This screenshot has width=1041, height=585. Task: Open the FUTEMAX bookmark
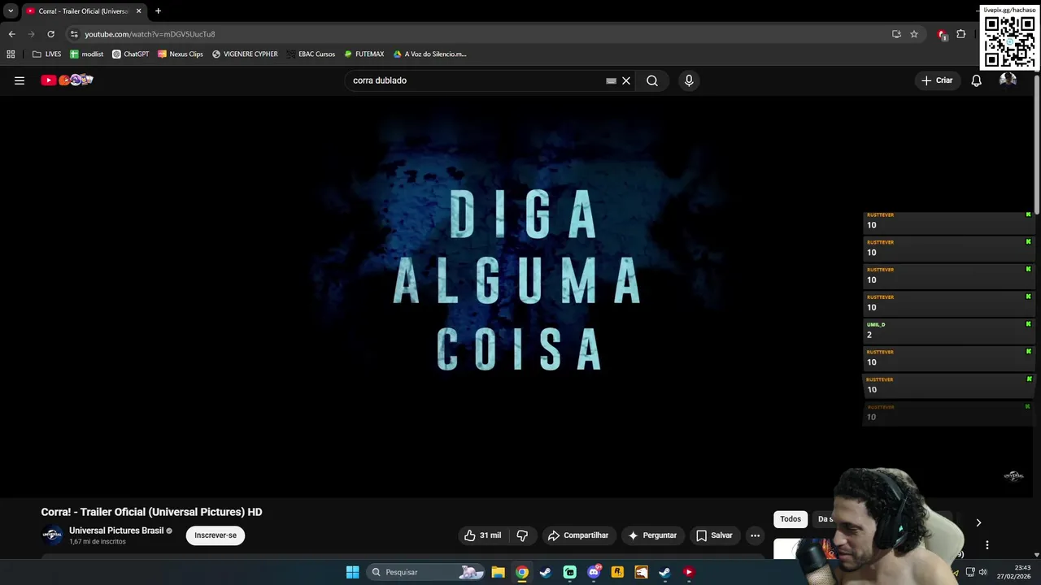[x=364, y=54]
